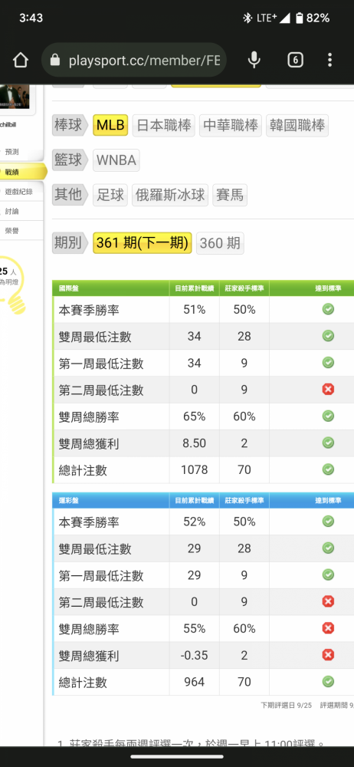This screenshot has height=767, width=354.
Task: Open the 戰績 sidebar menu item
Action: tap(22, 172)
